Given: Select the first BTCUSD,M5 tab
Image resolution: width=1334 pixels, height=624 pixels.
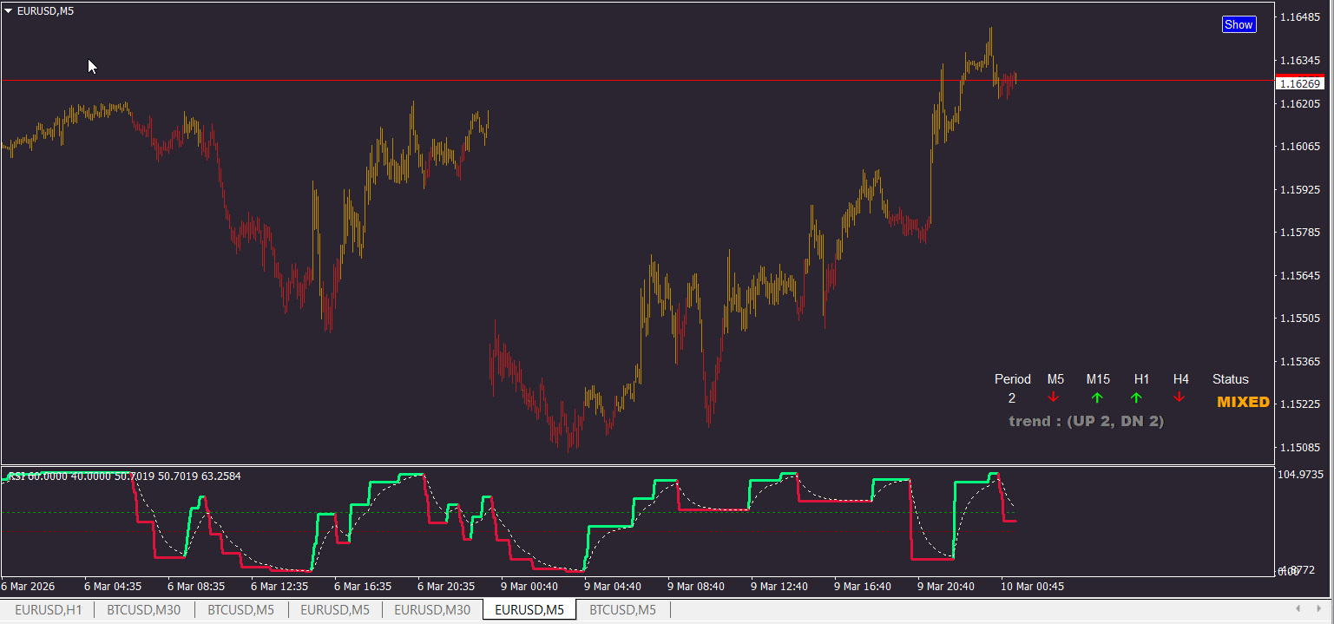Looking at the screenshot, I should point(241,610).
